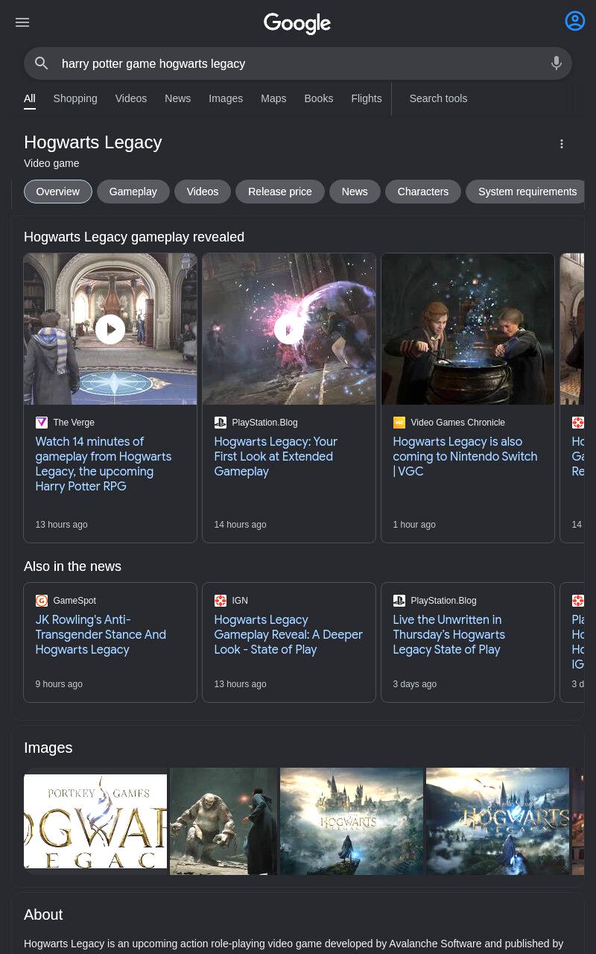596x954 pixels.
Task: Click the IGN source icon
Action: 221,601
